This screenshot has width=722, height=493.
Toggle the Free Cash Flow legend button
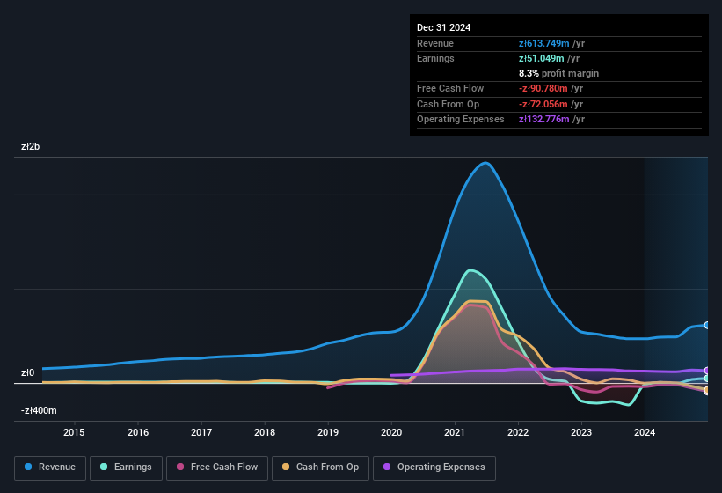click(x=217, y=467)
